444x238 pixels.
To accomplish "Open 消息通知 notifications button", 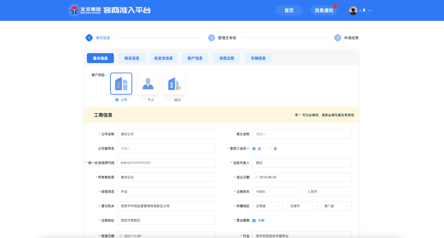I will pyautogui.click(x=324, y=10).
